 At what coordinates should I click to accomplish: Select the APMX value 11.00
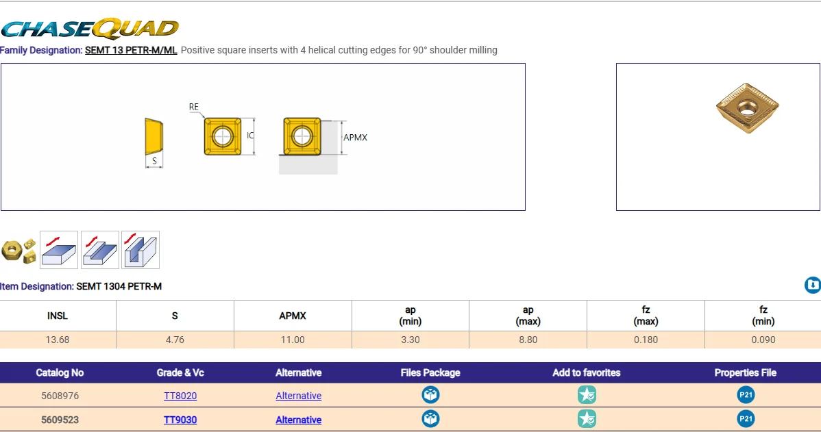(x=293, y=340)
